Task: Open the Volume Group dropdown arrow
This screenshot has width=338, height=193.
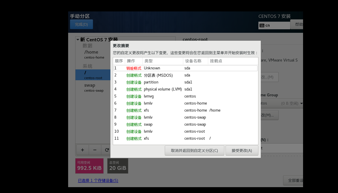Action: coord(301,103)
